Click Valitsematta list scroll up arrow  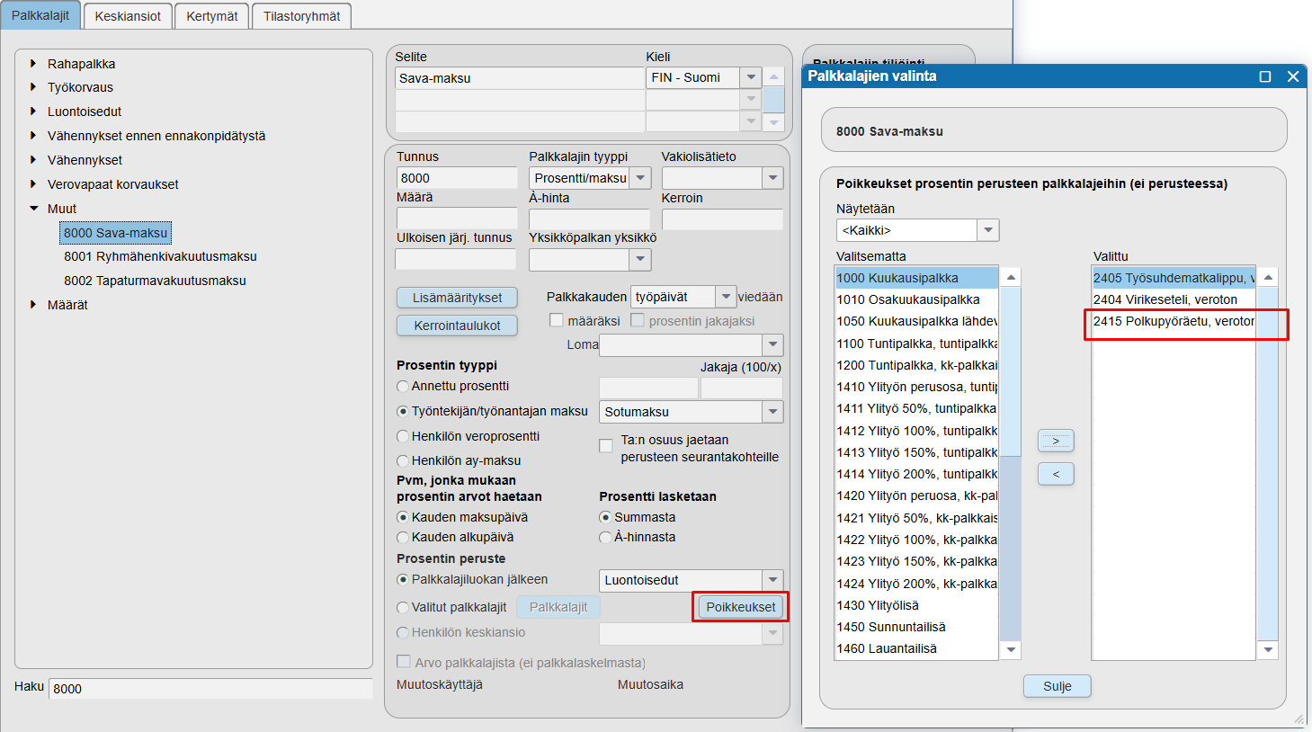pyautogui.click(x=1011, y=277)
